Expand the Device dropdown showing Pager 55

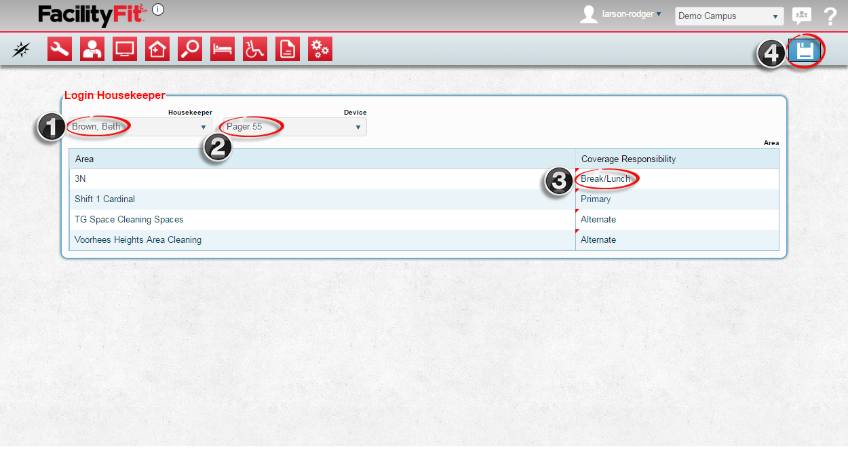pos(294,127)
